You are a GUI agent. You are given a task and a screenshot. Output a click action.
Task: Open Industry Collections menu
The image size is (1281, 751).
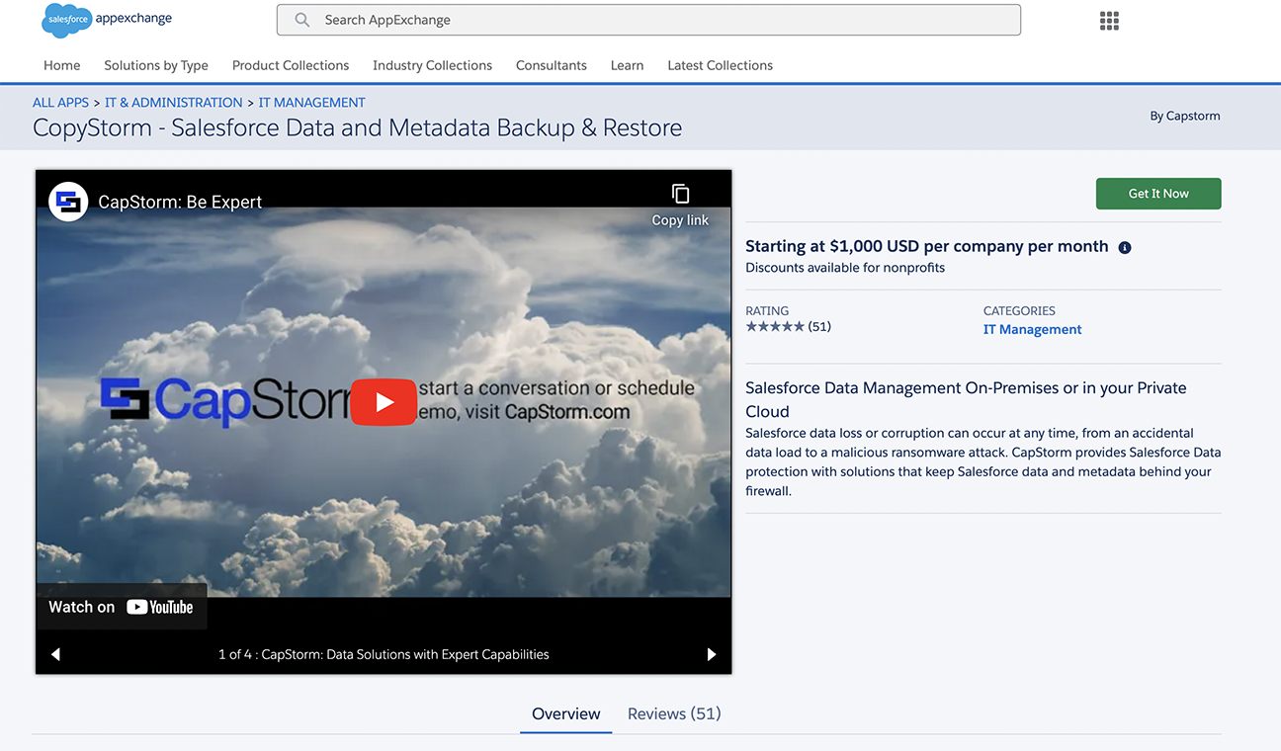[432, 65]
